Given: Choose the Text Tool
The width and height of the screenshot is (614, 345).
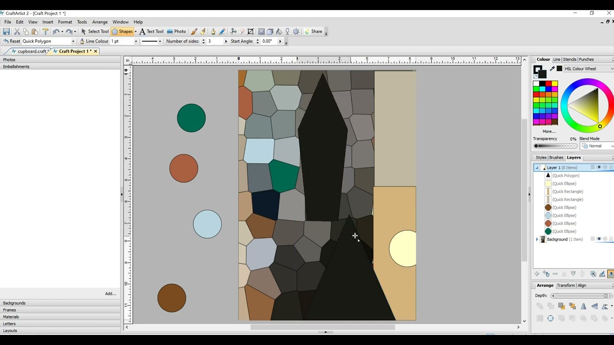Looking at the screenshot, I should (152, 32).
